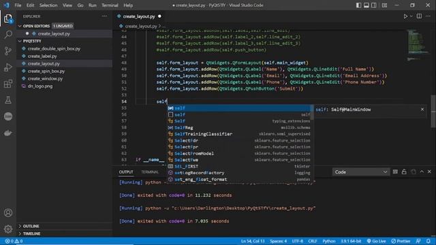The image size is (436, 245).
Task: Clear the output panel
Action: click(395, 172)
